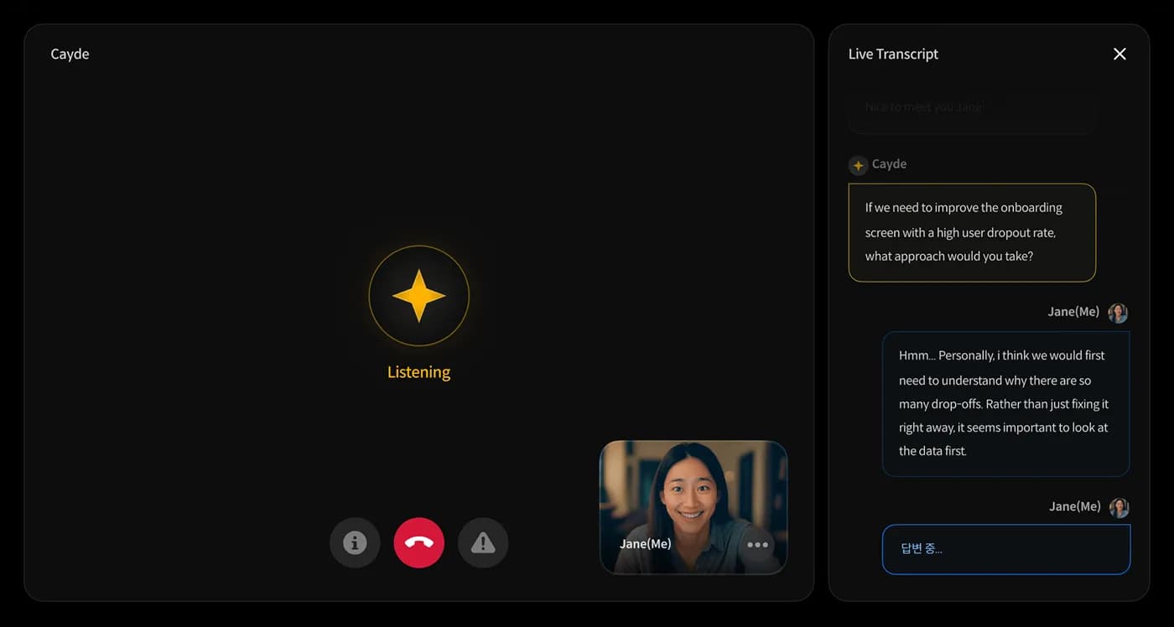Select Jane's self-view video thumbnail
Screen dimensions: 1174x627
[x=693, y=495]
